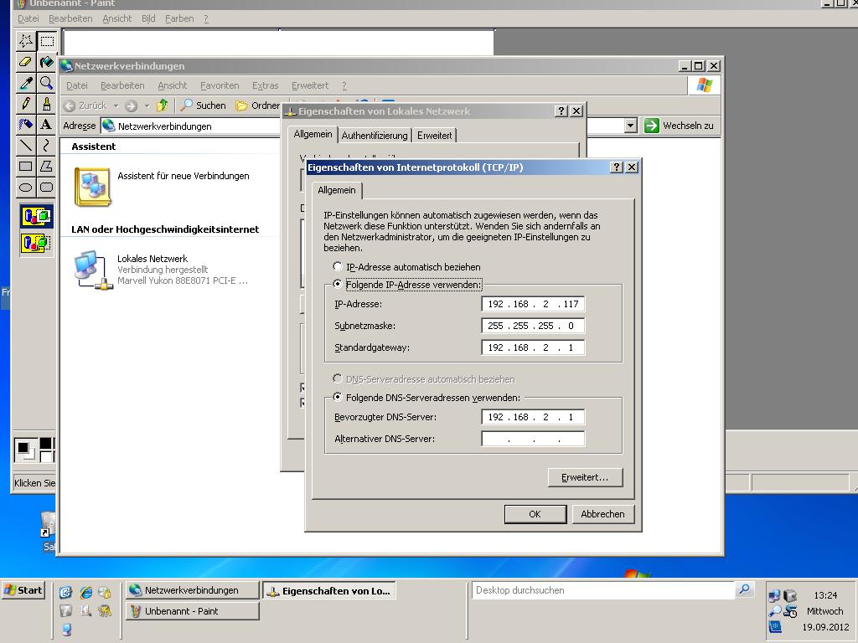
Task: Open the forward button history dropdown arrow
Action: pos(147,106)
